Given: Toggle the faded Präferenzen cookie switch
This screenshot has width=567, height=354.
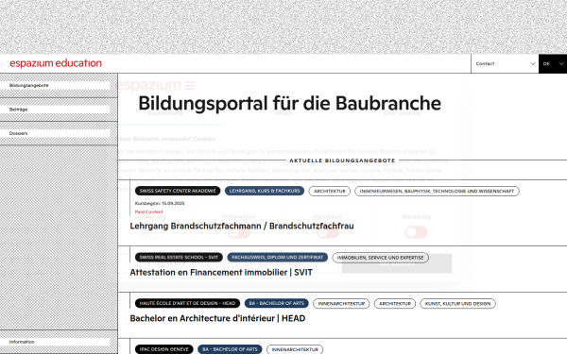Looking at the screenshot, I should pos(239,232).
